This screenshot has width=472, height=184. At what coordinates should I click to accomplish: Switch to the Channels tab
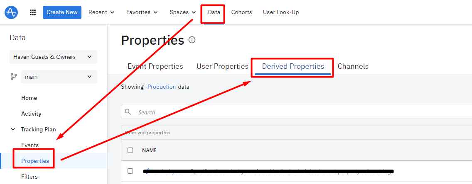pyautogui.click(x=353, y=66)
